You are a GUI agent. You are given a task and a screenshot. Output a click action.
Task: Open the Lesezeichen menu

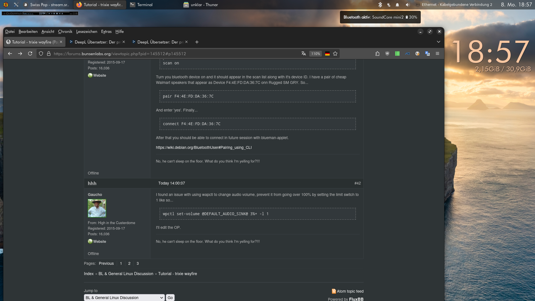(87, 31)
